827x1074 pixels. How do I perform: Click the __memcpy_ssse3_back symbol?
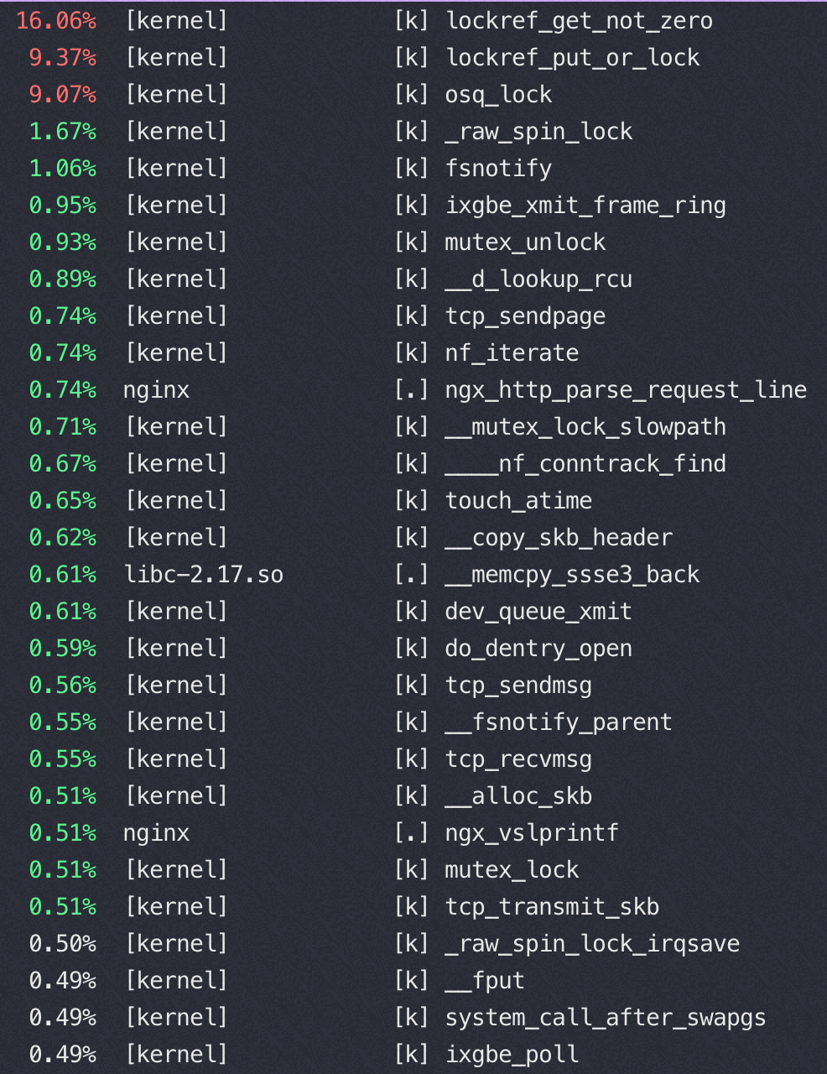pos(572,574)
